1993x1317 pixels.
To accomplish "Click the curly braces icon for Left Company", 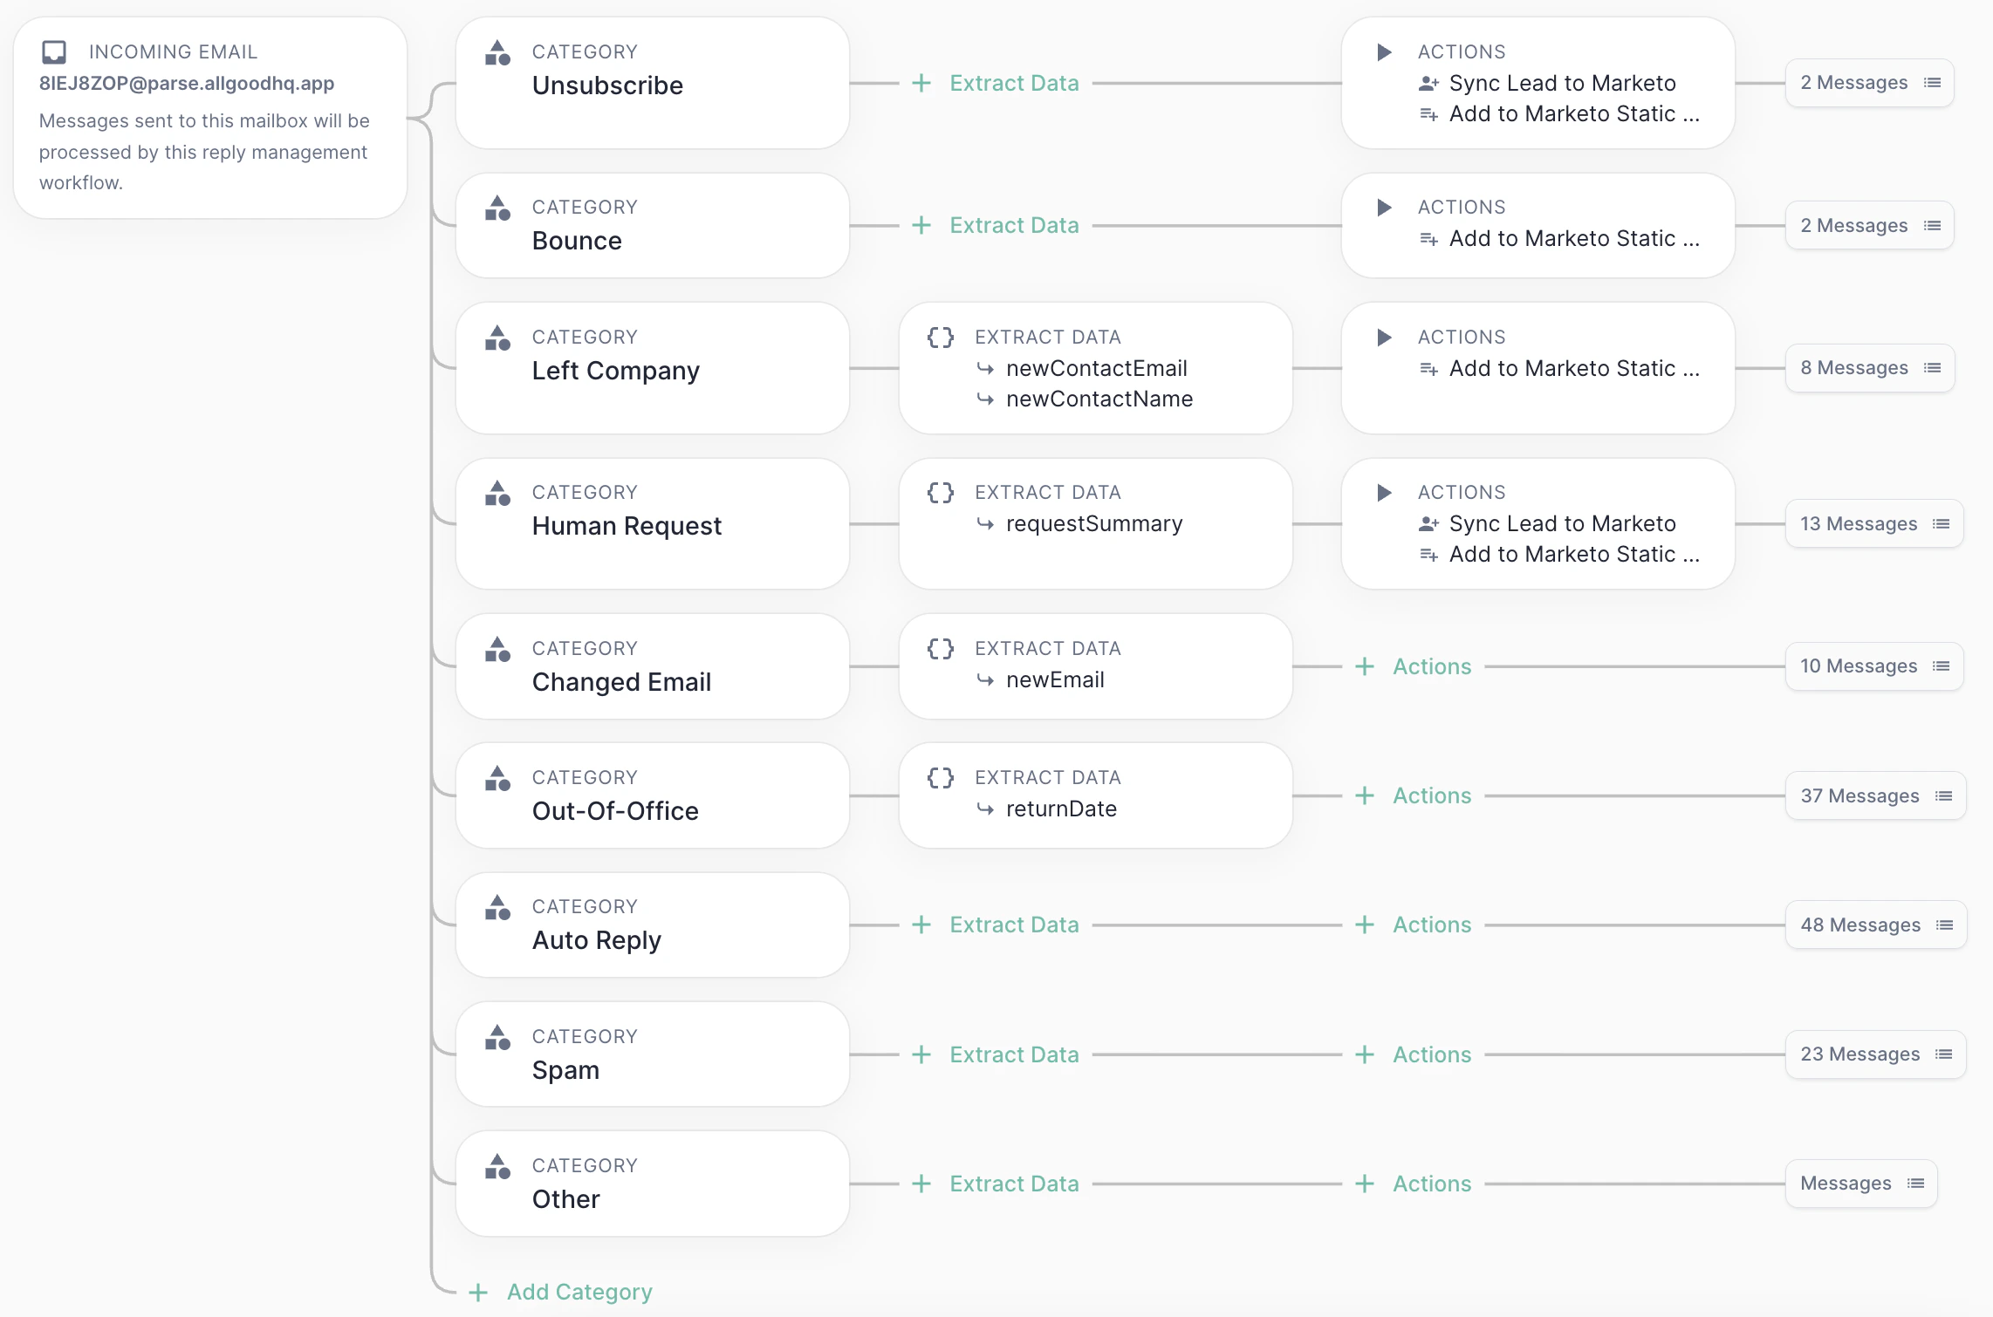I will point(941,338).
